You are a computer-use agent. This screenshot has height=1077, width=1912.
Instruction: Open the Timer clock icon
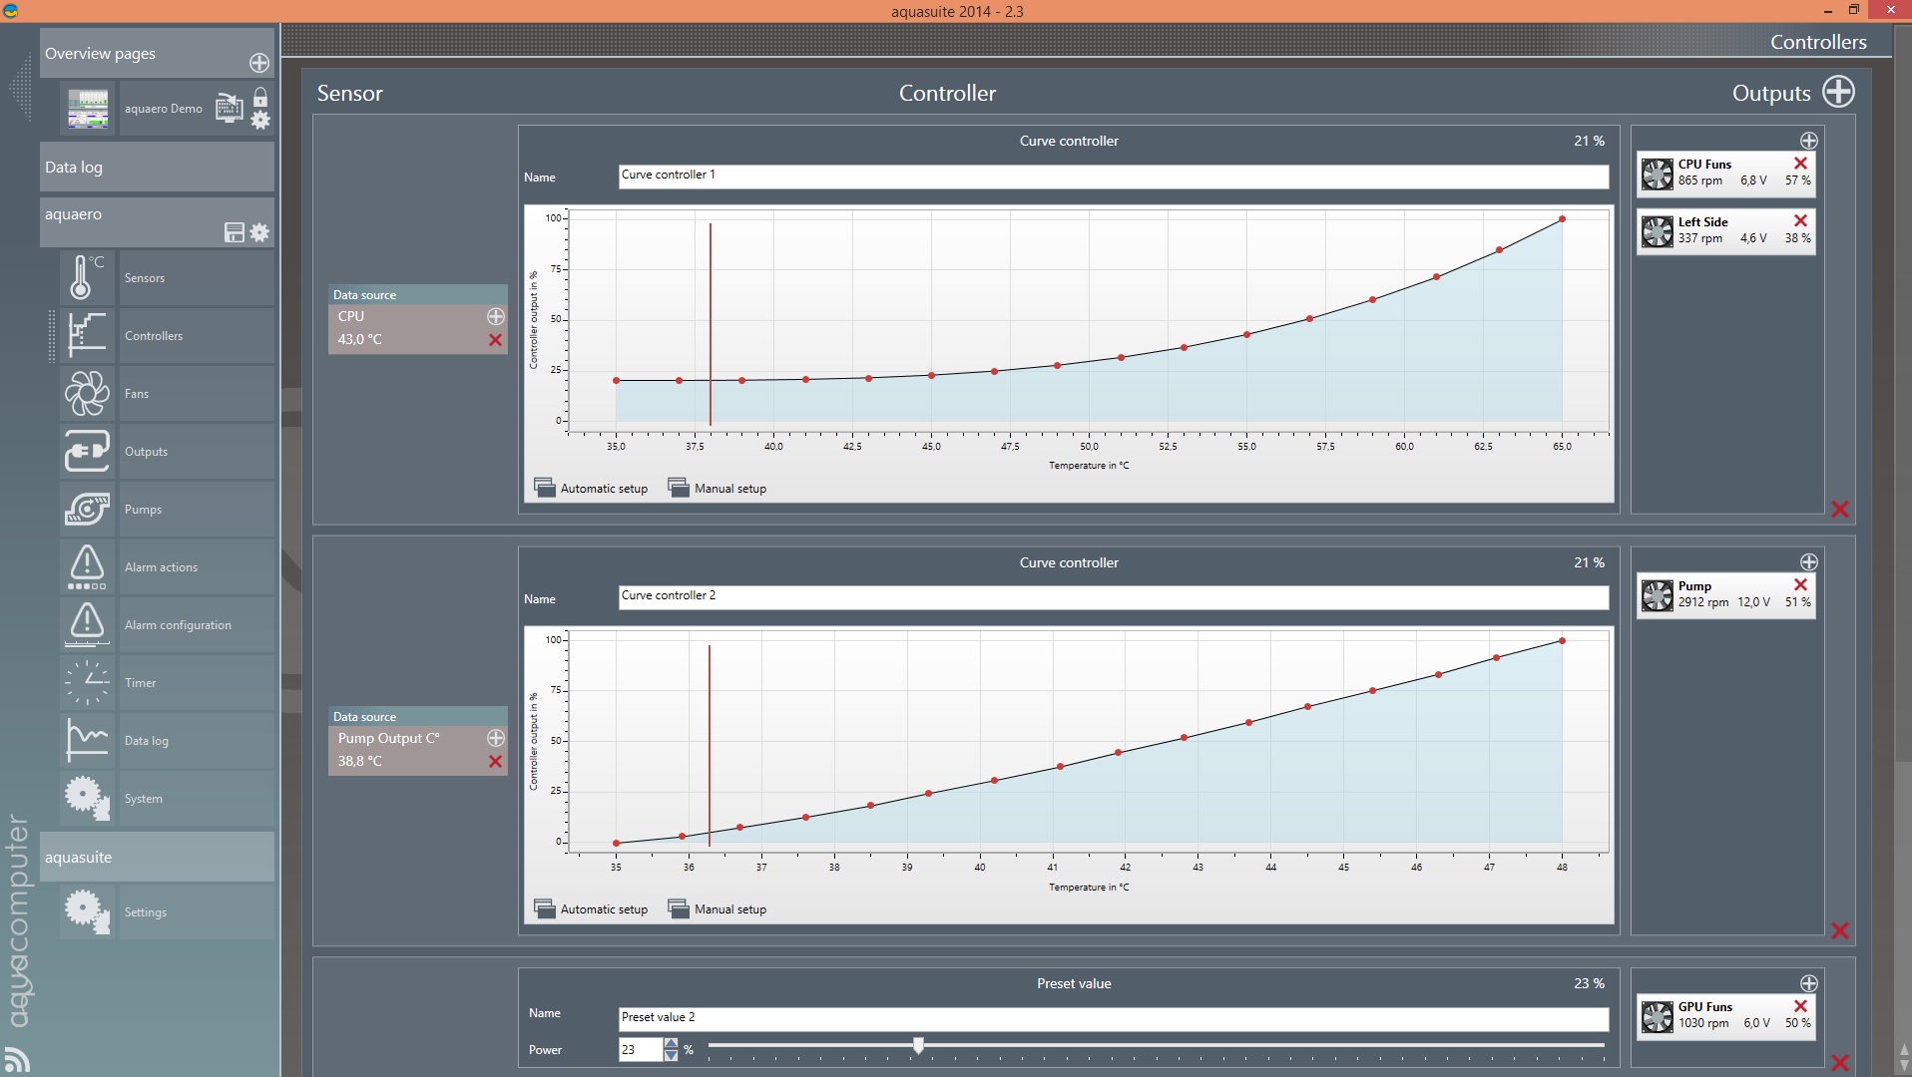point(87,682)
